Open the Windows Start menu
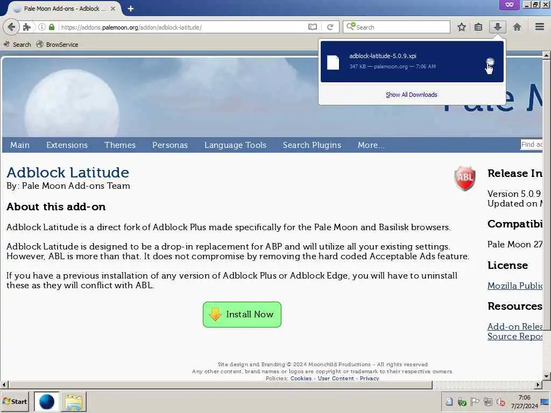The height and width of the screenshot is (413, 551). click(15, 401)
